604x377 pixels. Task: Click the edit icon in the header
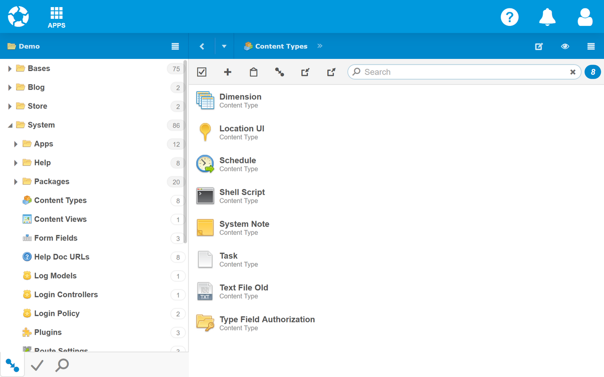click(539, 46)
